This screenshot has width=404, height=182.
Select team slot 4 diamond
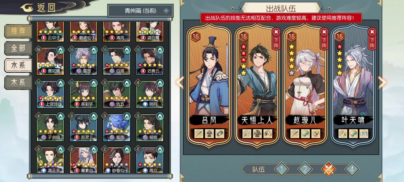click(352, 169)
